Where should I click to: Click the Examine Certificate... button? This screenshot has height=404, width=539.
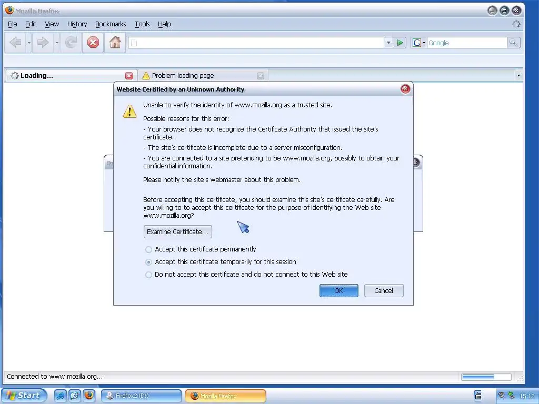tap(178, 232)
